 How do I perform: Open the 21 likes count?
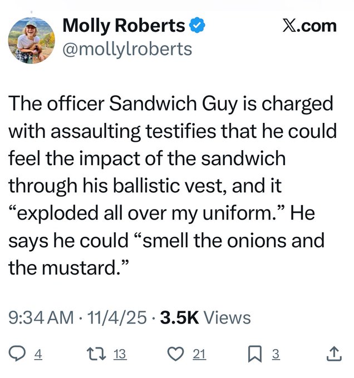pyautogui.click(x=199, y=354)
